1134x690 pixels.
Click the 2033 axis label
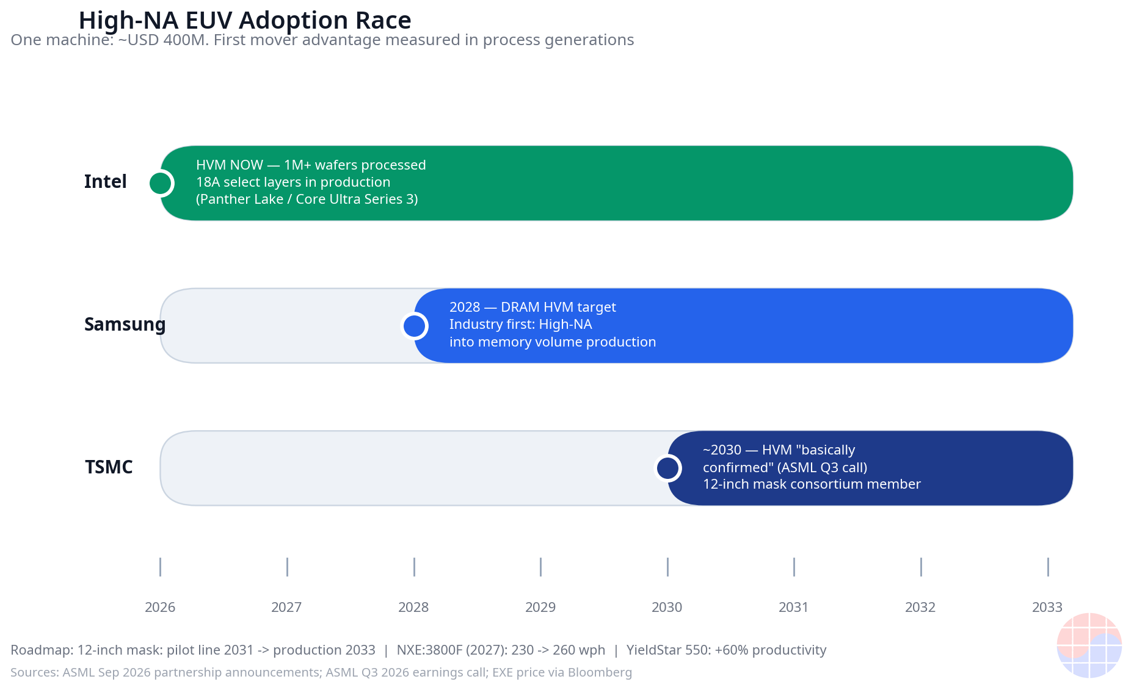[x=1047, y=608]
